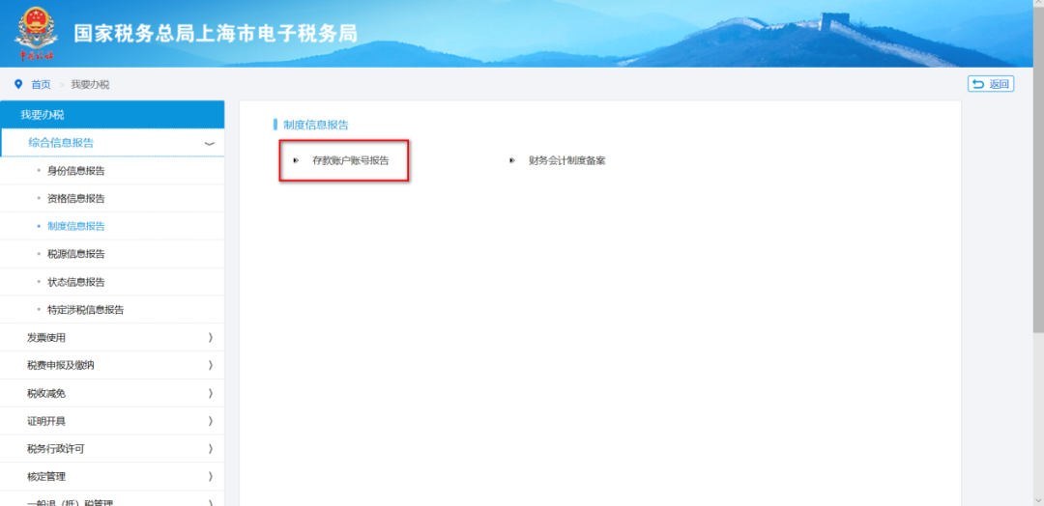This screenshot has height=506, width=1044.
Task: Select 身份信息报告 in the sidebar
Action: tap(75, 171)
